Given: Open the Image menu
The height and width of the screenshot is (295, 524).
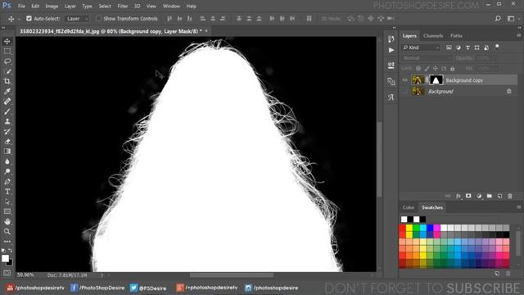Looking at the screenshot, I should 52,6.
